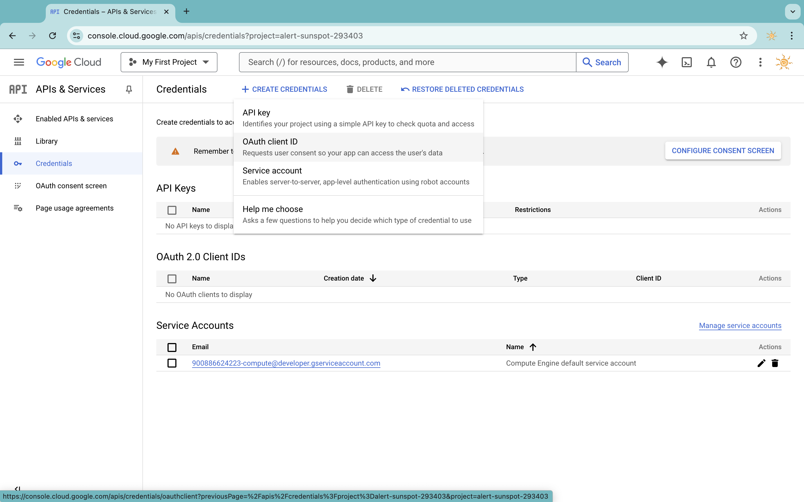Open the Gemini assistant sparkle icon
The image size is (804, 502).
pyautogui.click(x=662, y=62)
